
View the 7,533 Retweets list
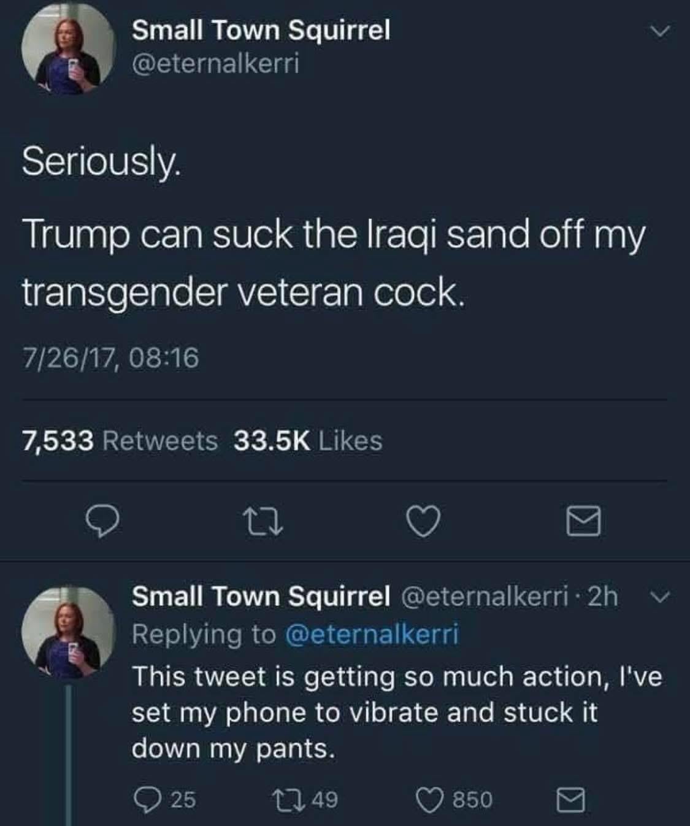coord(120,440)
